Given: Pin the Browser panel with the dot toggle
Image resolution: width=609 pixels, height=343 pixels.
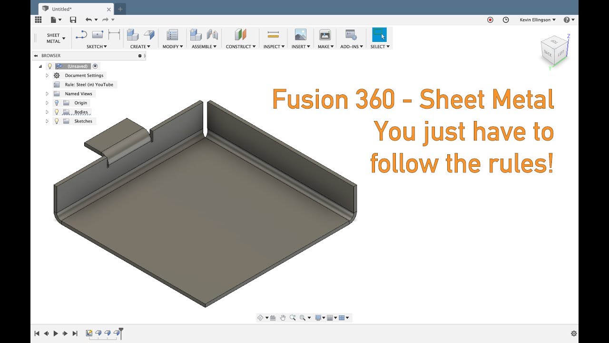Looking at the screenshot, I should [140, 56].
